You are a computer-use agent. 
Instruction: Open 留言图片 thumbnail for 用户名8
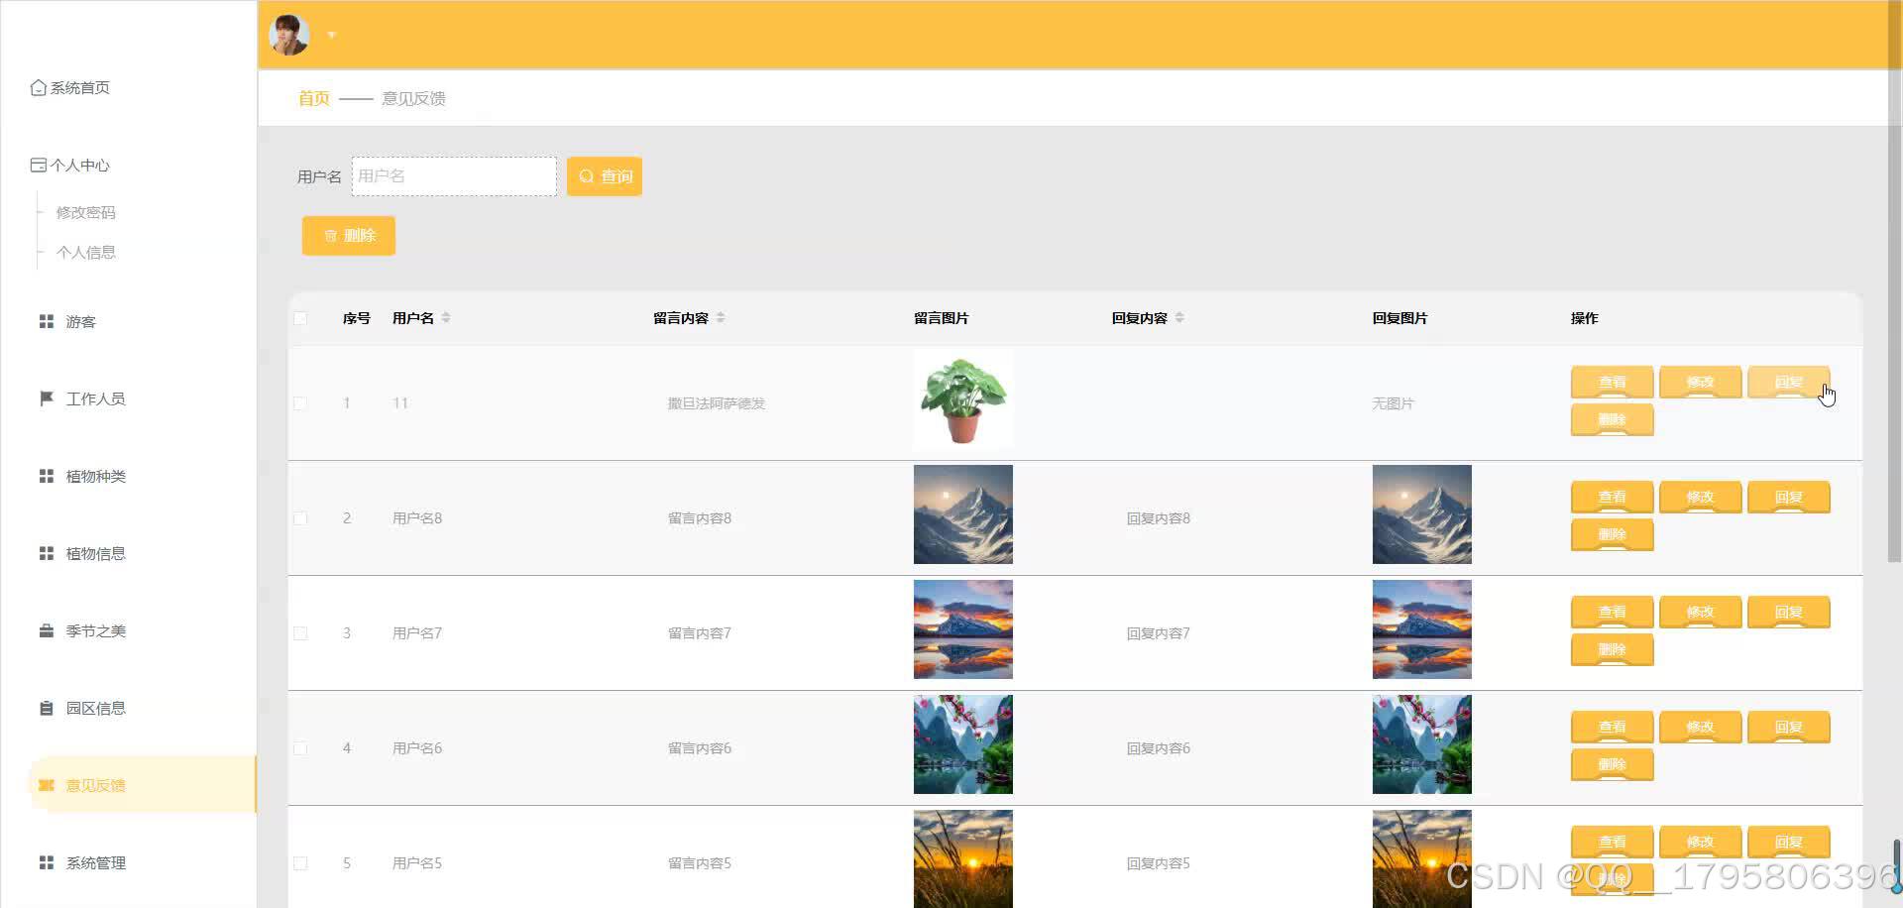[963, 514]
